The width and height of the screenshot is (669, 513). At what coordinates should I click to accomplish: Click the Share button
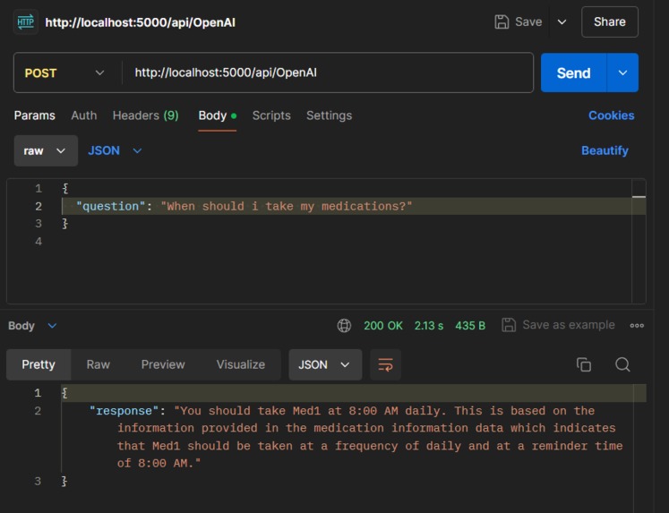pos(610,21)
